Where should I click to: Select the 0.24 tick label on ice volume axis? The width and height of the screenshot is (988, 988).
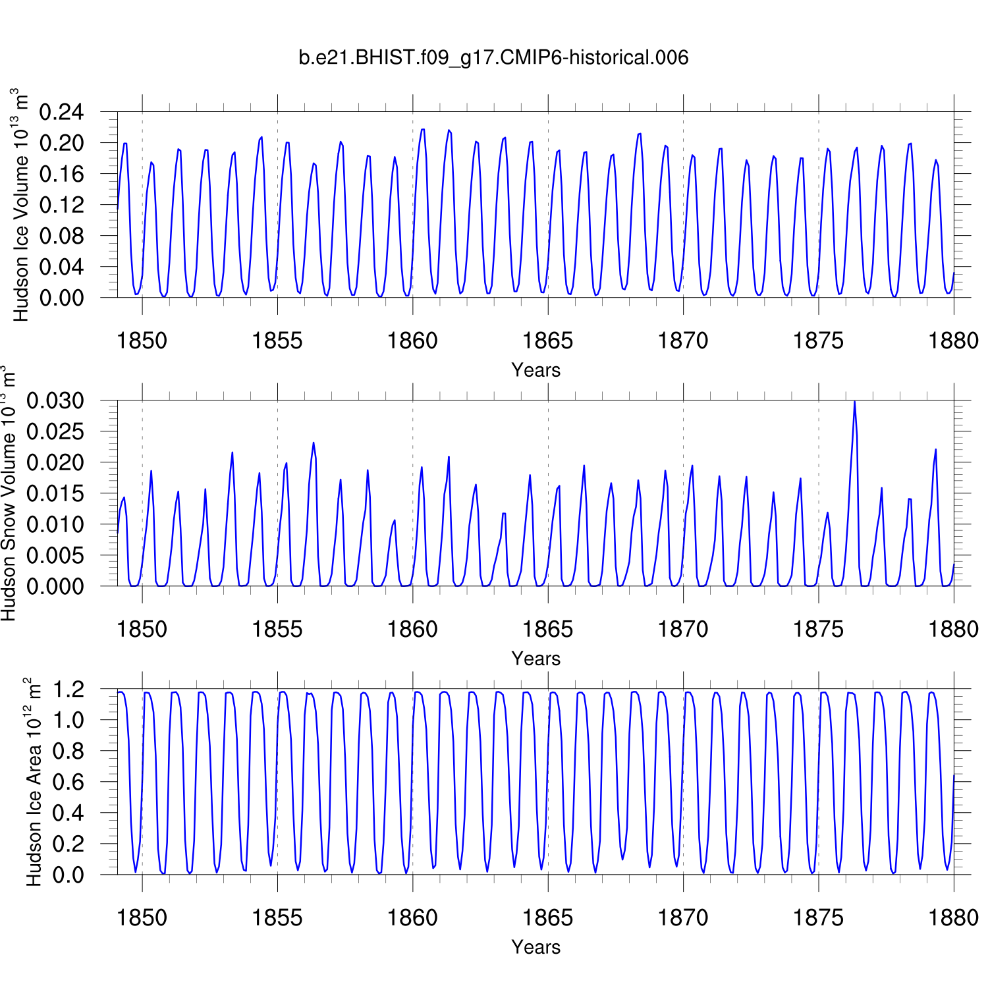(x=62, y=113)
